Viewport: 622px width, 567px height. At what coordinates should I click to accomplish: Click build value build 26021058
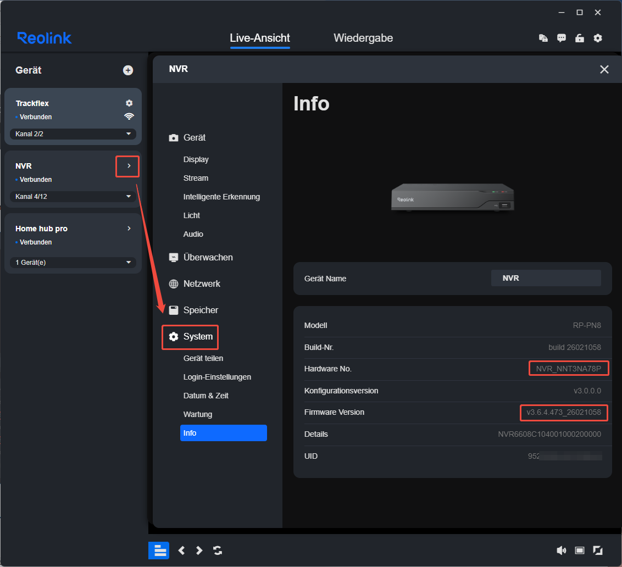click(574, 348)
